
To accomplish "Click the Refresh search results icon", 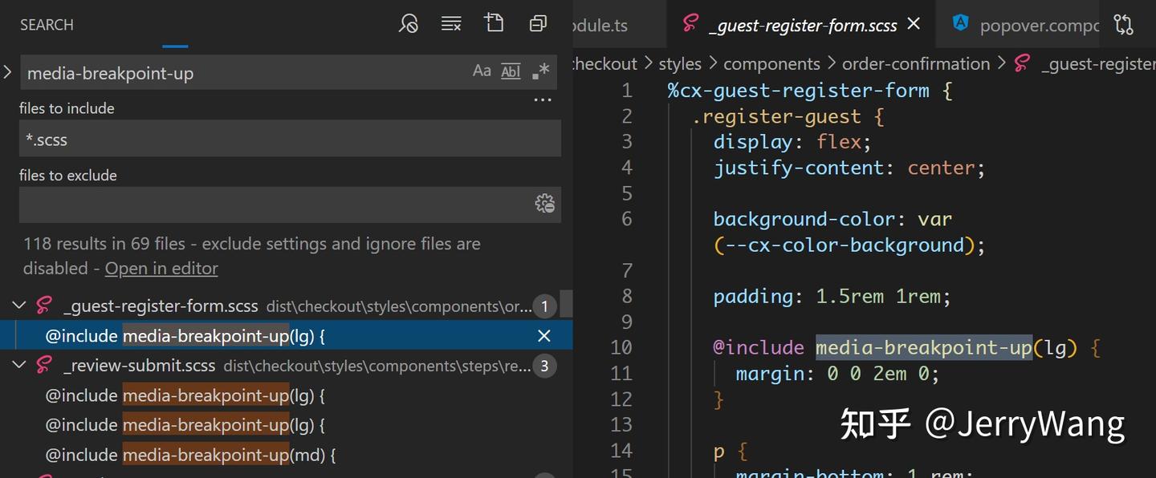I will click(409, 24).
